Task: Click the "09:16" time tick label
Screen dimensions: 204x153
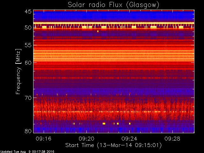Action: click(44, 139)
